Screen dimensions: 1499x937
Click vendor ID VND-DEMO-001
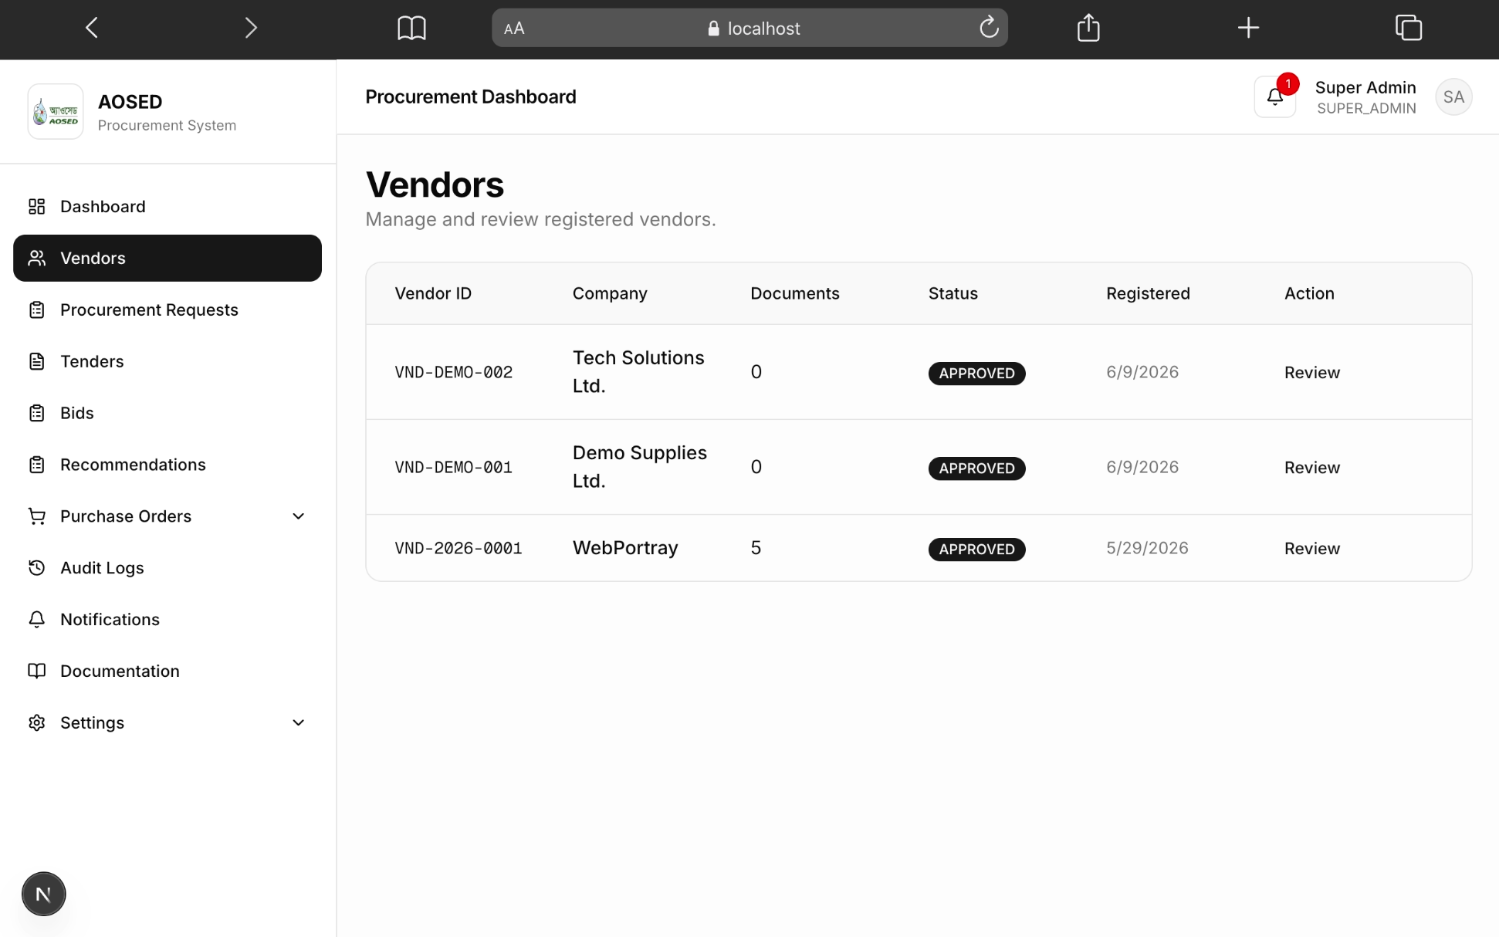point(453,468)
